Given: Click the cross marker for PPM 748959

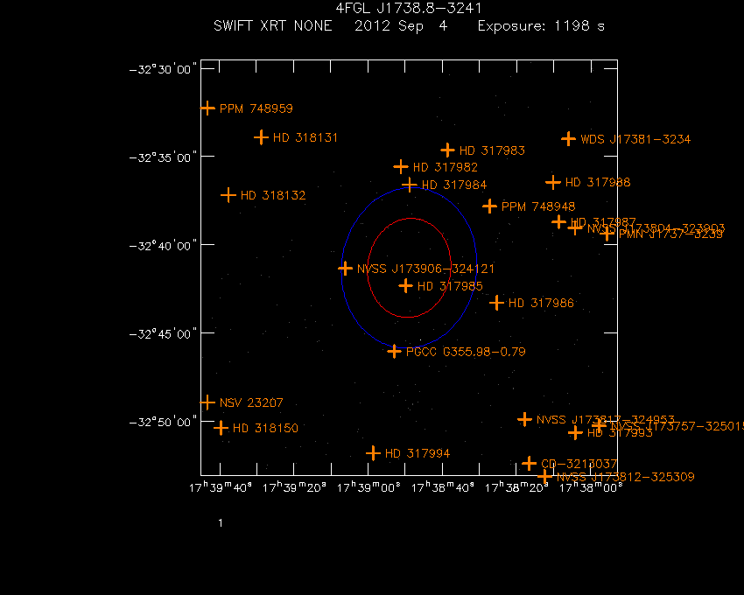Looking at the screenshot, I should pos(207,108).
